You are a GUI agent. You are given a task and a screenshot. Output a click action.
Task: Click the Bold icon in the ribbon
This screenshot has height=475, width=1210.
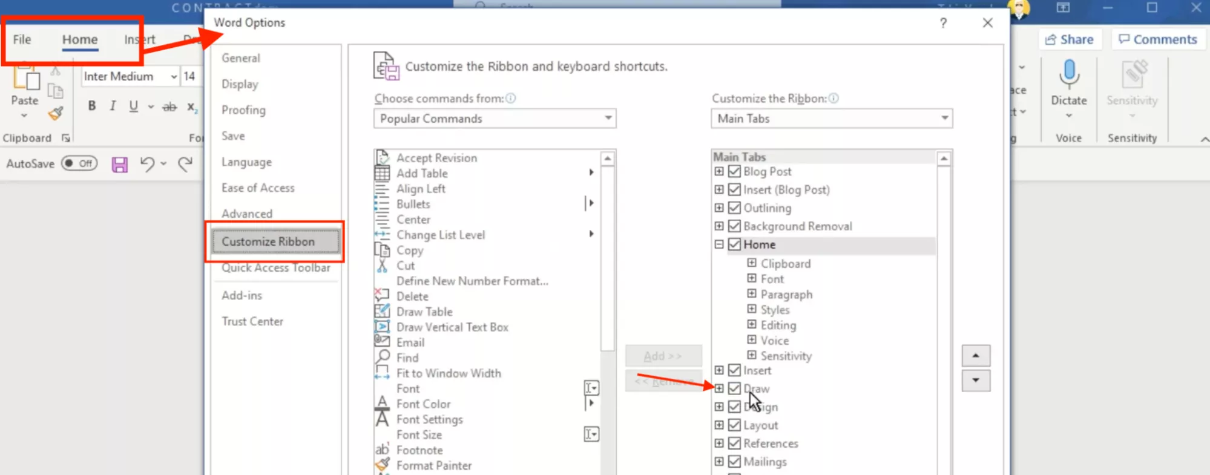click(x=91, y=105)
